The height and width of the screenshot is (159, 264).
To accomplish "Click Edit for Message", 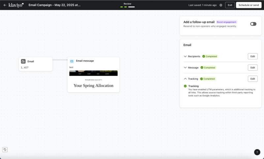I will click(x=252, y=67).
